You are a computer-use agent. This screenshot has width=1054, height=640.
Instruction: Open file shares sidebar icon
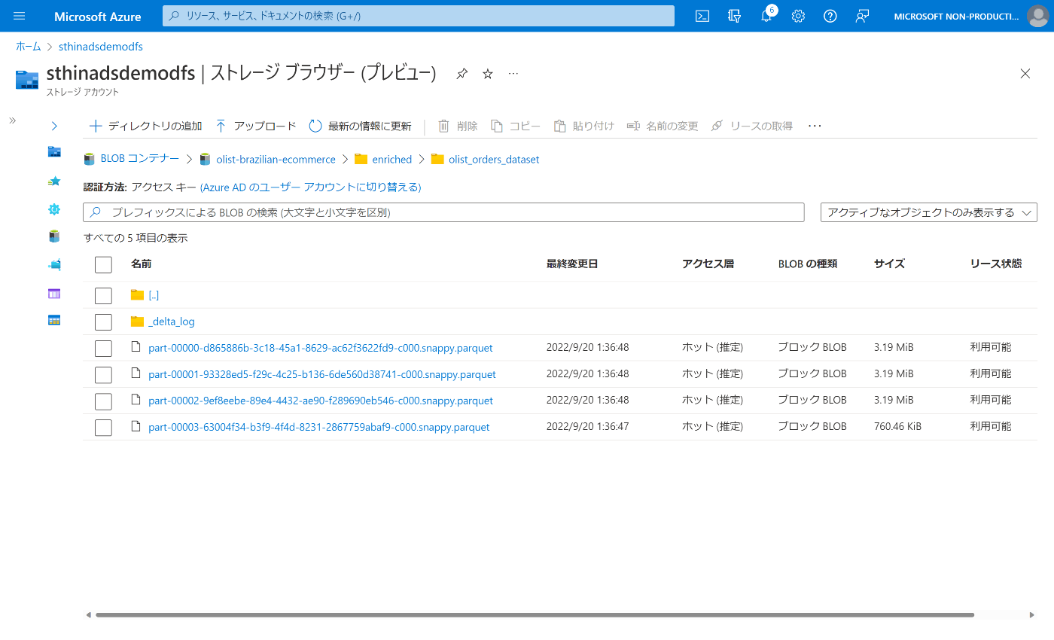coord(54,265)
